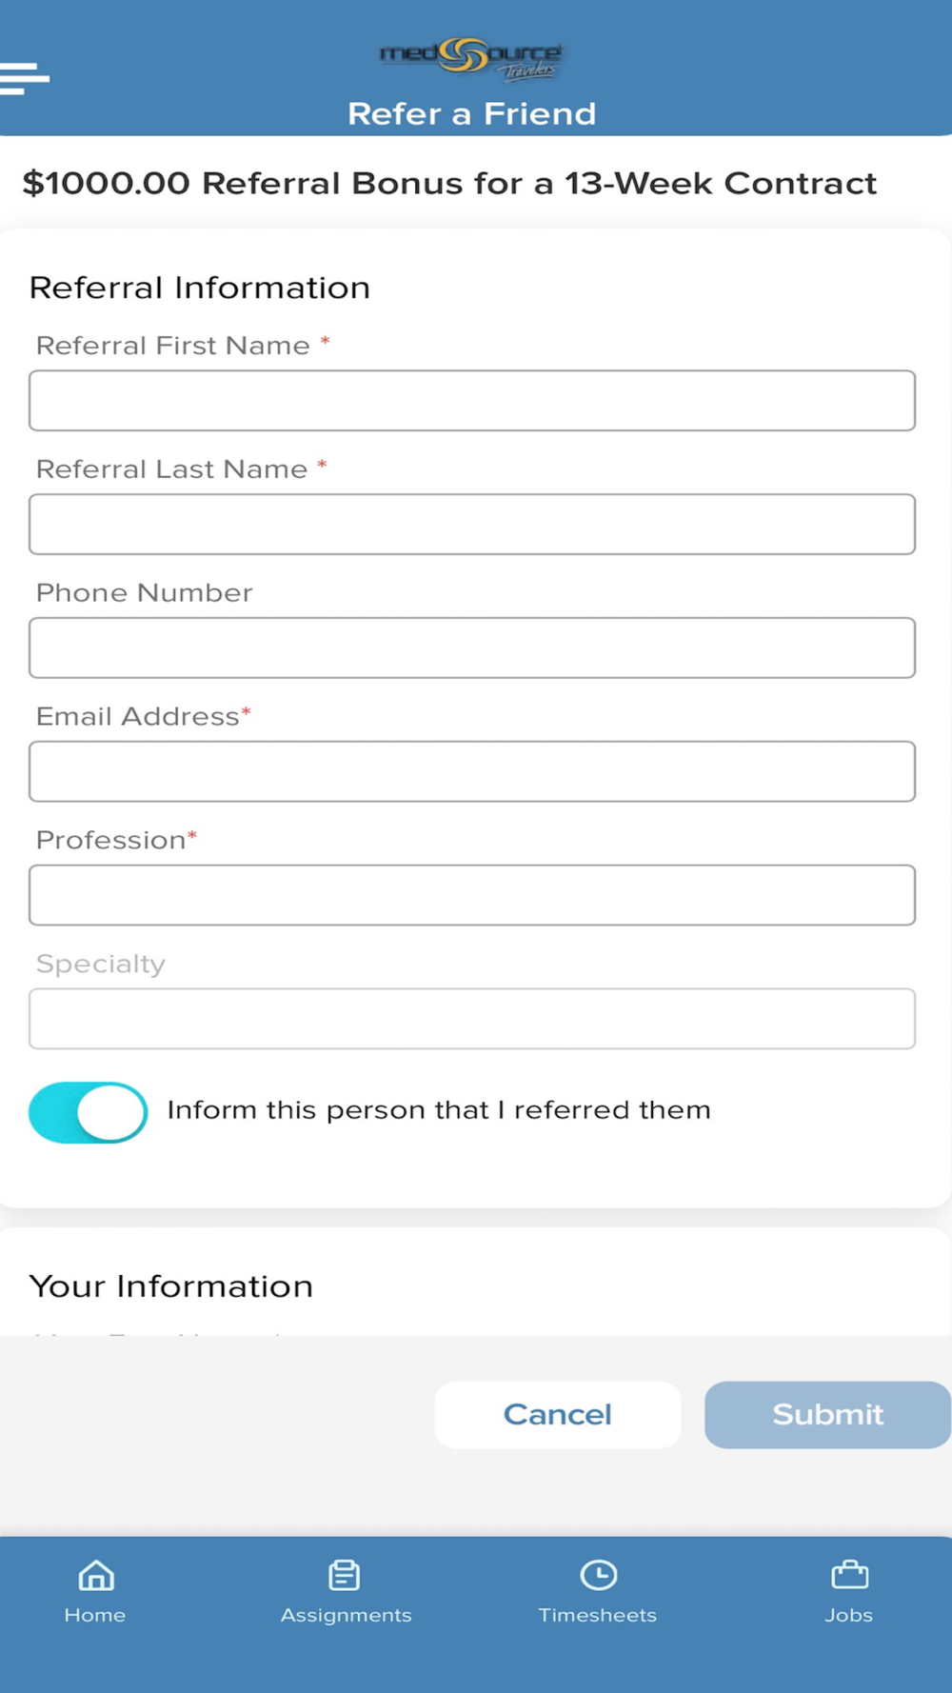Tap the Jobs briefcase icon

[849, 1575]
